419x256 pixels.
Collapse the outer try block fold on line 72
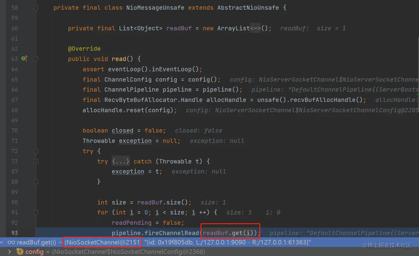point(36,151)
